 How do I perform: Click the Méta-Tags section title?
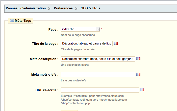pos(23,20)
